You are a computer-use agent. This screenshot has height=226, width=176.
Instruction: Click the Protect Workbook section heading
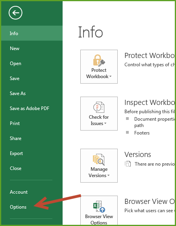pos(150,56)
